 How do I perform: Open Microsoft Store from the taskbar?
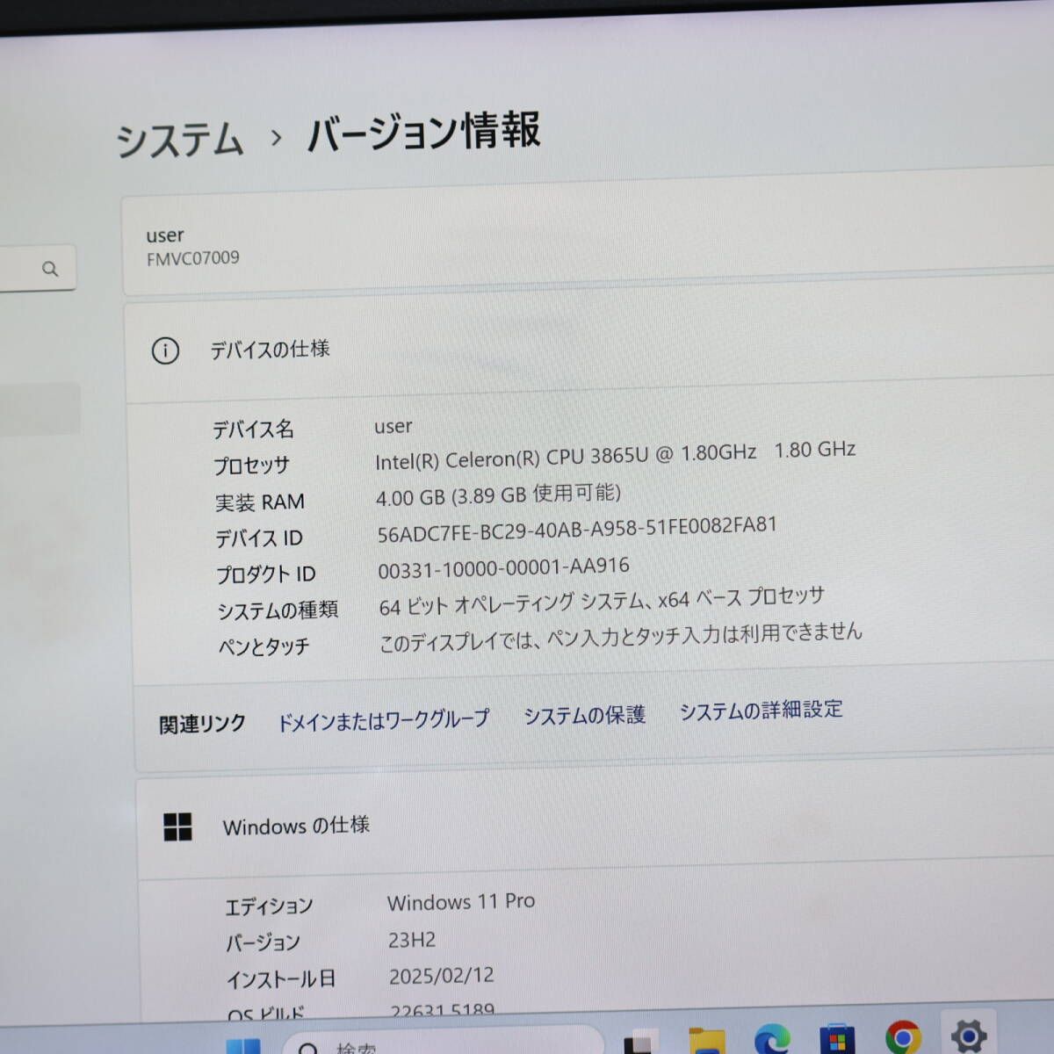[837, 1039]
